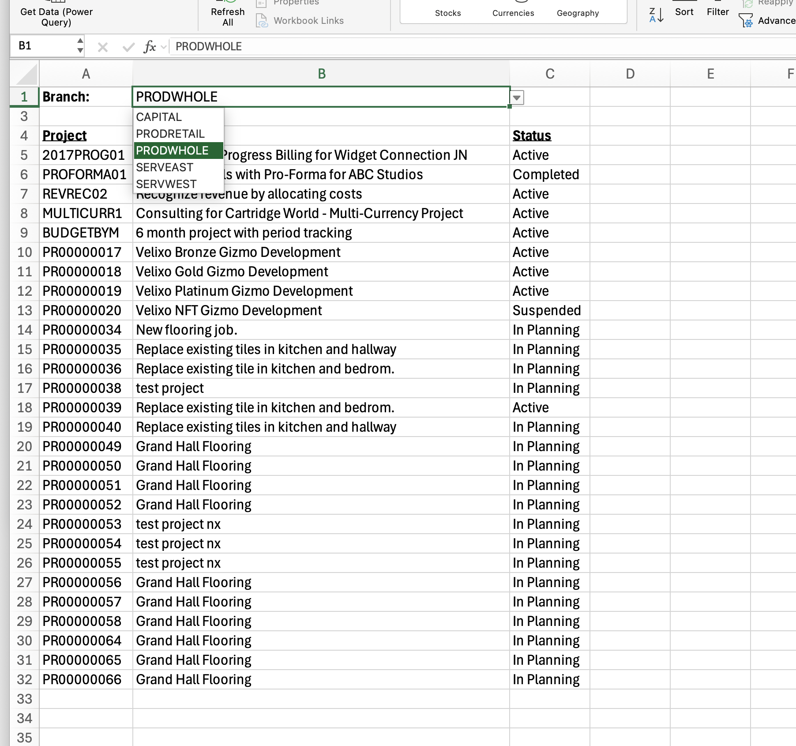The height and width of the screenshot is (746, 796).
Task: Click the Name Box stepper arrows
Action: click(x=80, y=46)
